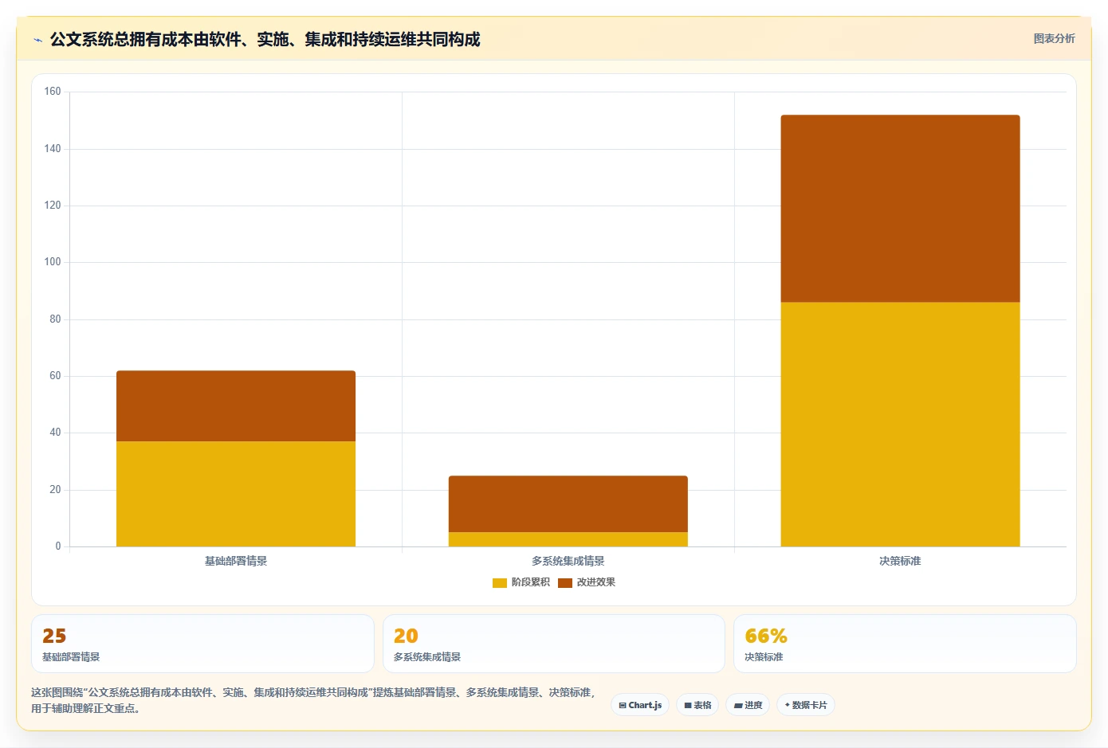Open the data card showing 20

tap(554, 644)
